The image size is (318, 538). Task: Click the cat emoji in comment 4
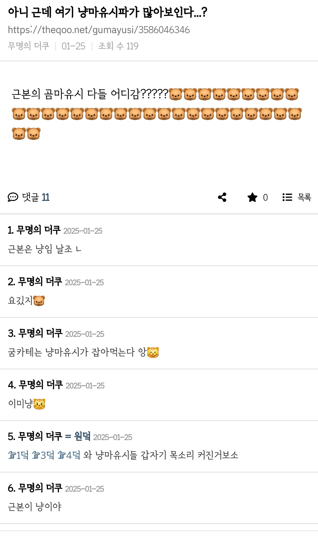tap(39, 404)
